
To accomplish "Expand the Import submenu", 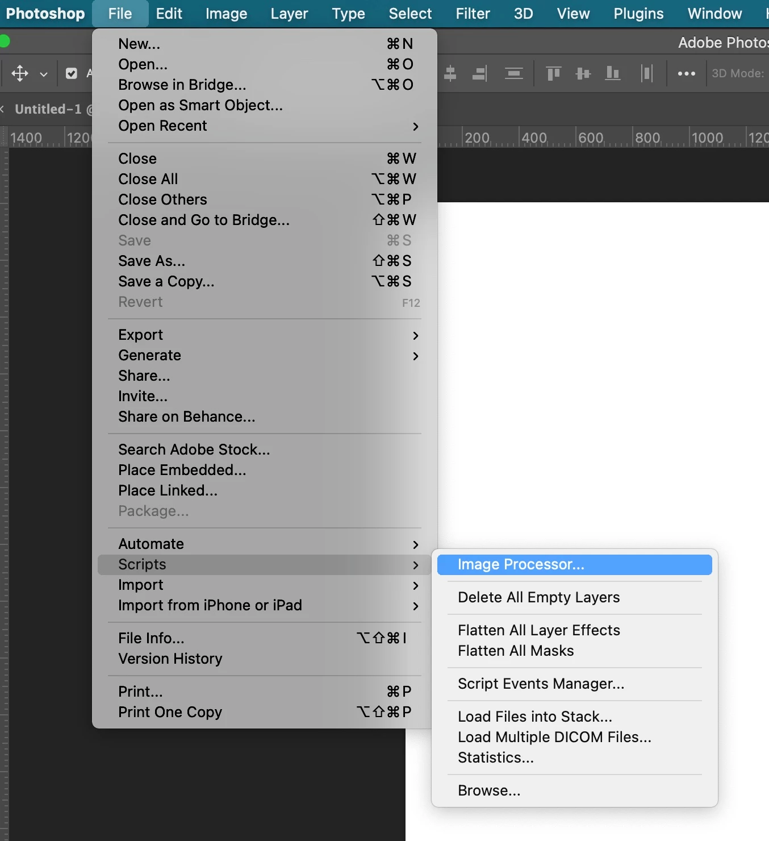I will coord(265,585).
